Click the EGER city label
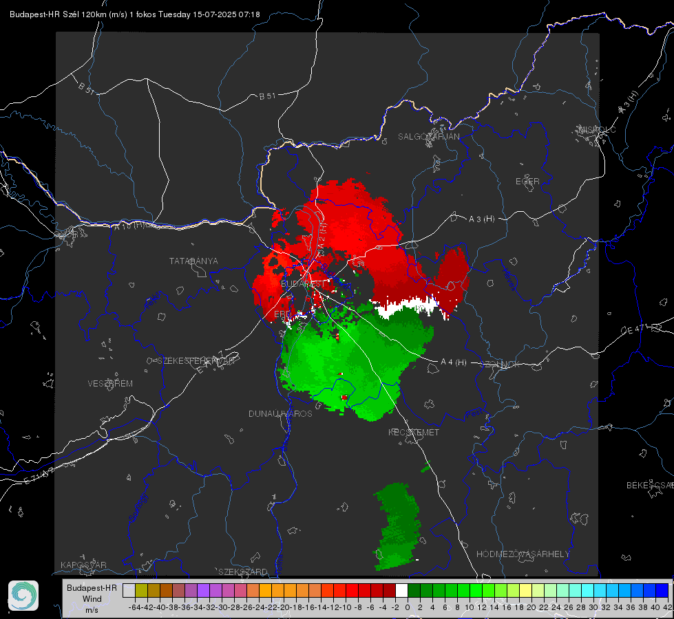The width and height of the screenshot is (674, 619). [527, 182]
